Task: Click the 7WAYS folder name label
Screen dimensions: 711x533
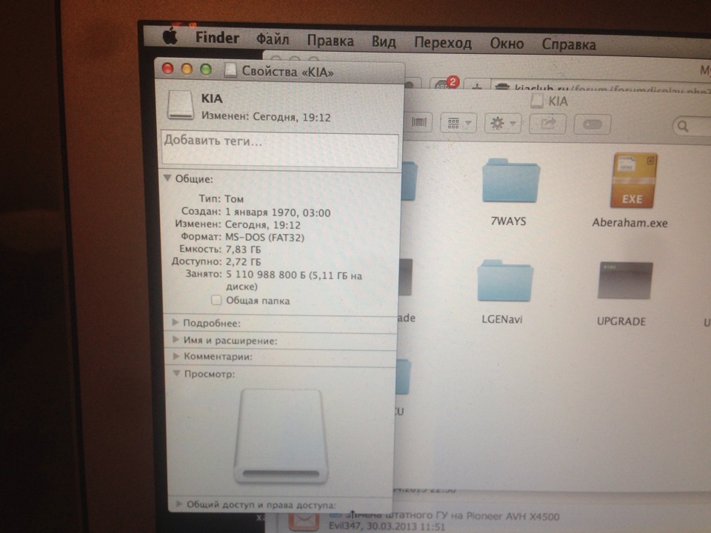Action: (x=508, y=221)
